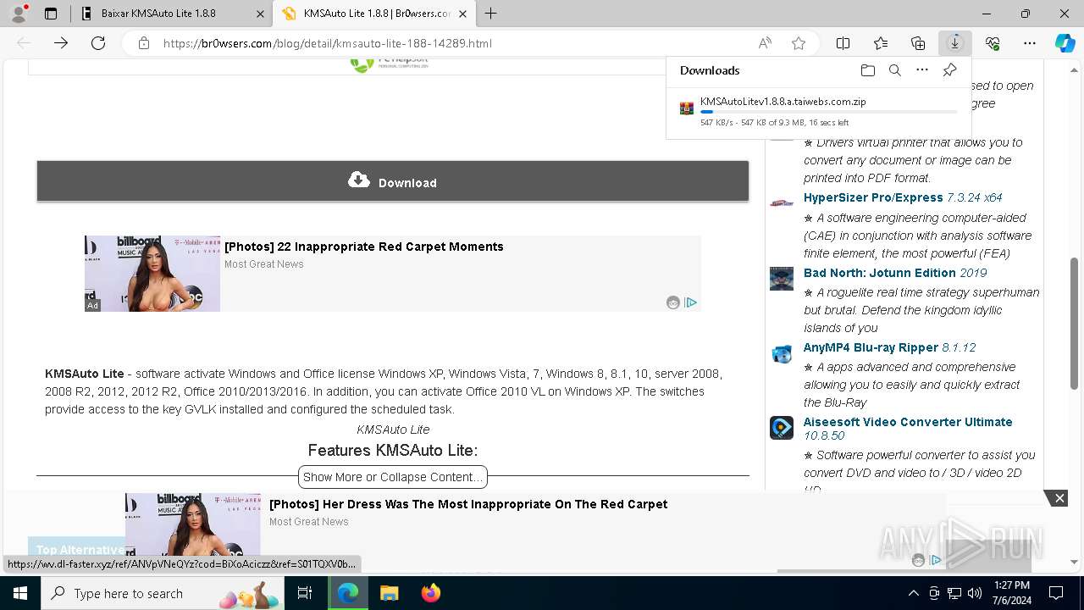
Task: Open the notification center
Action: pos(1056,593)
